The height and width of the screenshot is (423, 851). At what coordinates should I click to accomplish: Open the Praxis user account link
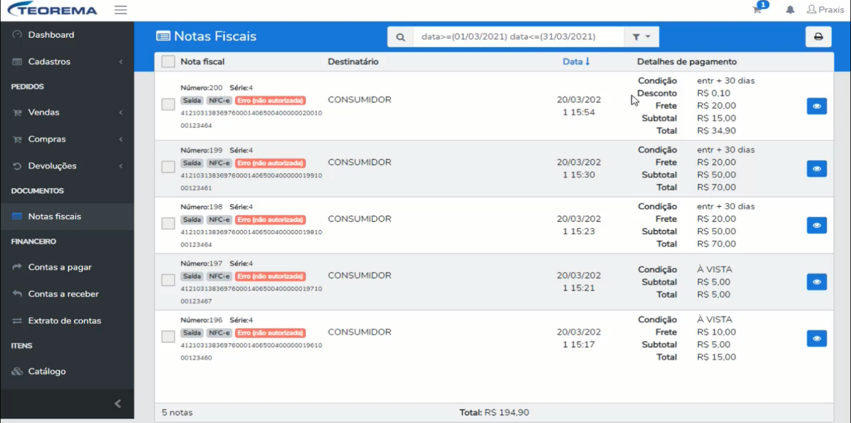(826, 10)
